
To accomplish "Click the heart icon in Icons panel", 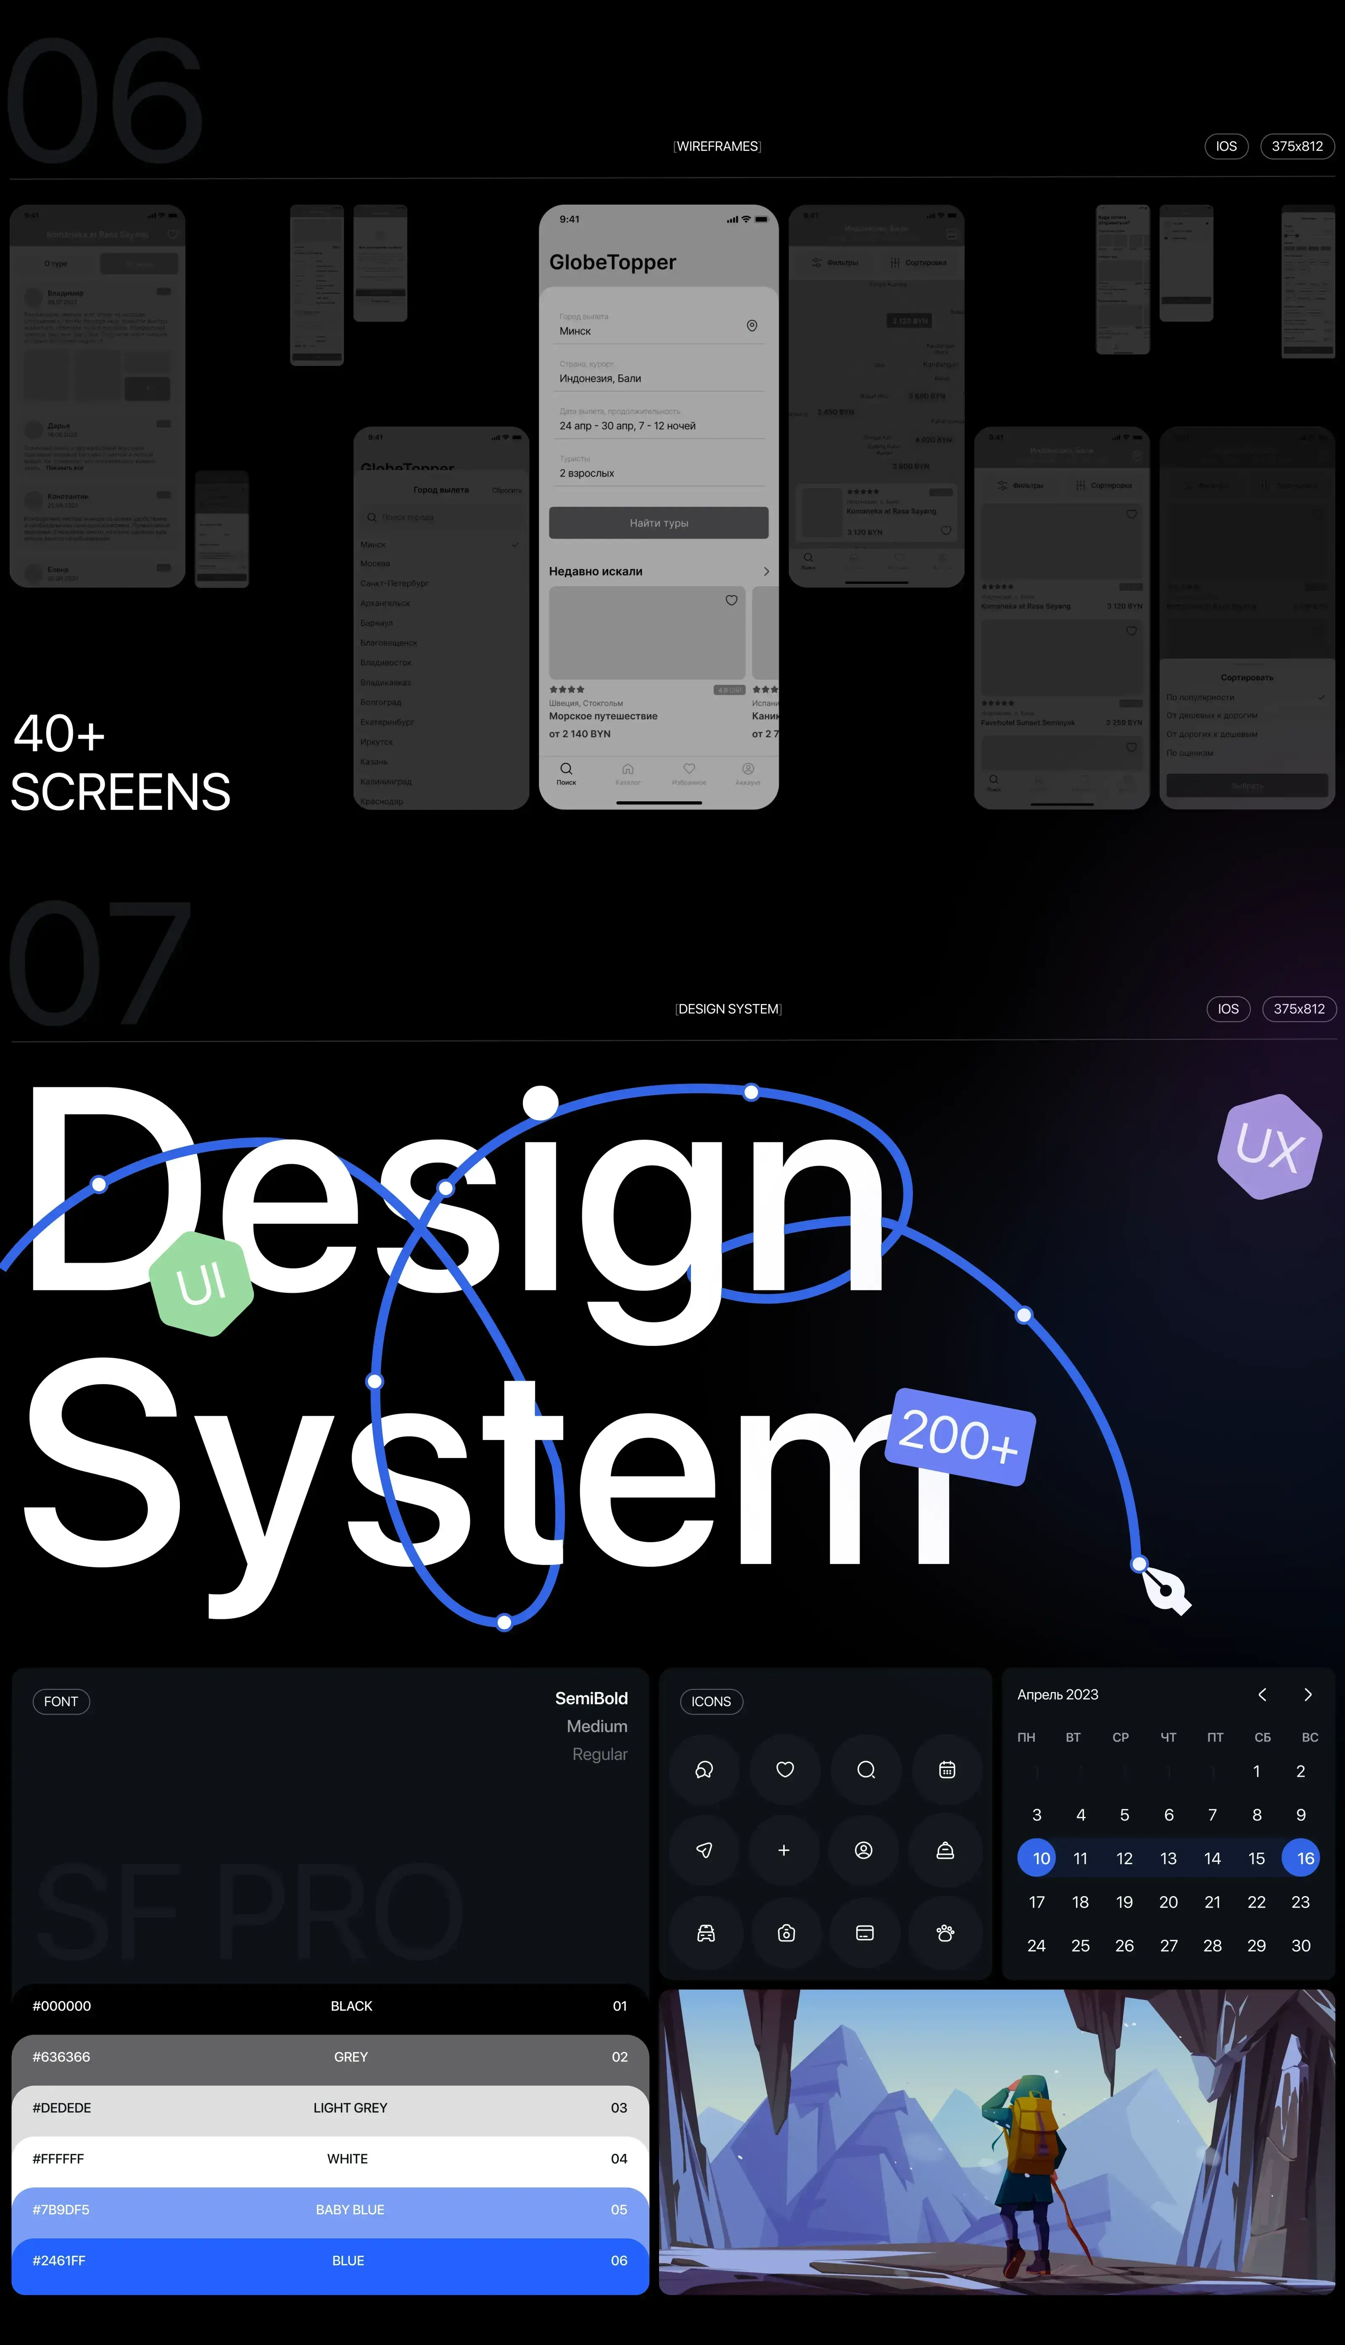I will pyautogui.click(x=785, y=1770).
